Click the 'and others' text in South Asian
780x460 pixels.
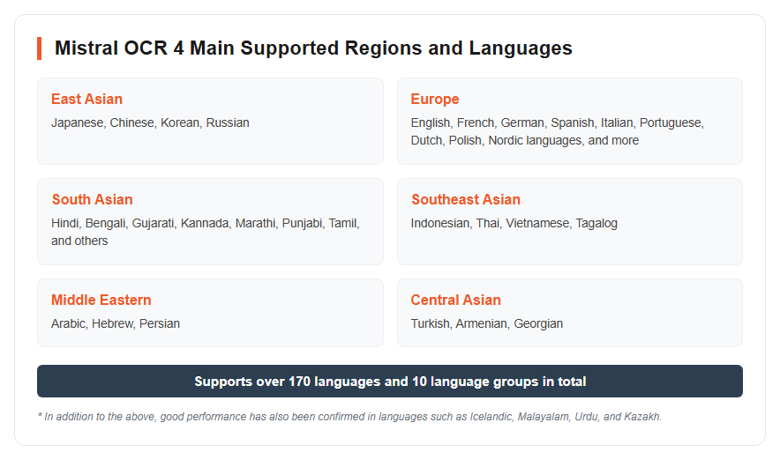[x=79, y=241]
